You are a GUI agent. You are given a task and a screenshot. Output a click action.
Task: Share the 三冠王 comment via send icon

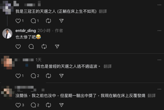pyautogui.click(x=61, y=21)
